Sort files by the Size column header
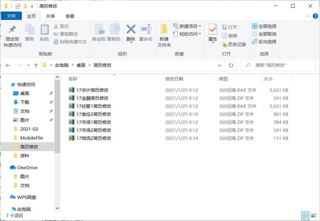320x221 pixels. pyautogui.click(x=268, y=79)
